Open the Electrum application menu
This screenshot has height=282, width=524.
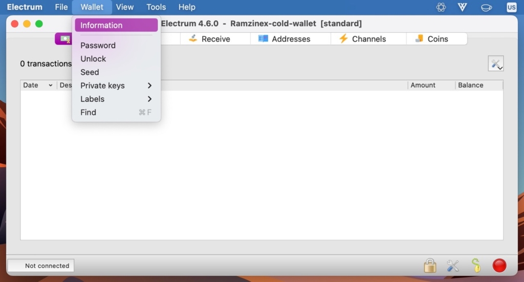click(25, 7)
